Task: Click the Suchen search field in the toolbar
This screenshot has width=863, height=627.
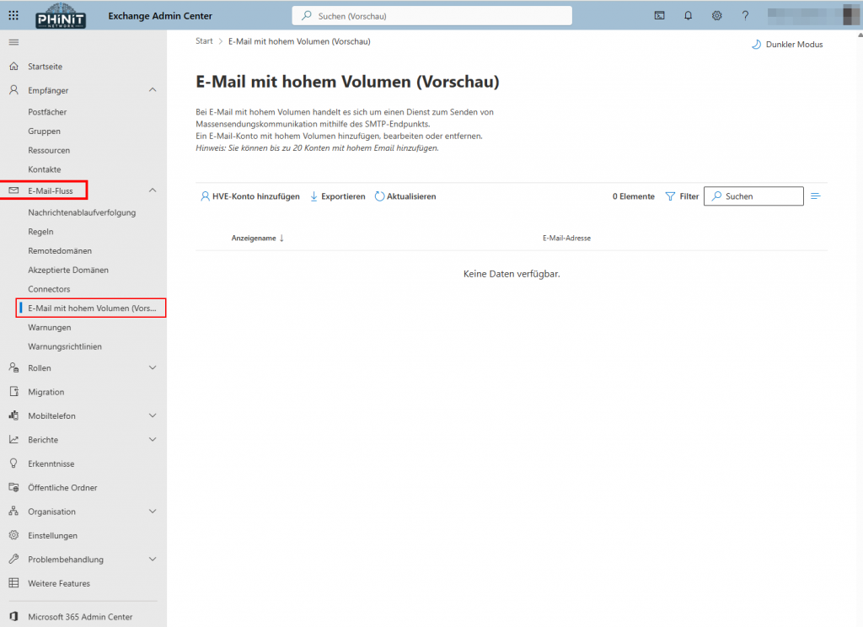Action: 753,196
